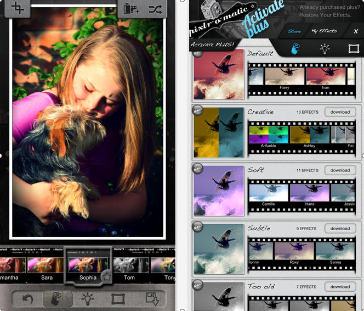
Task: Open the Creative pack large preview image
Action: (x=219, y=132)
